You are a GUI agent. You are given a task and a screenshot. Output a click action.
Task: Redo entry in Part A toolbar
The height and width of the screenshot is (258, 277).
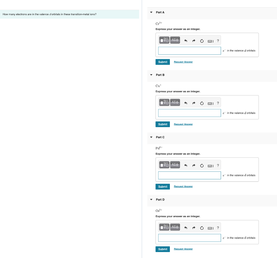pyautogui.click(x=194, y=41)
